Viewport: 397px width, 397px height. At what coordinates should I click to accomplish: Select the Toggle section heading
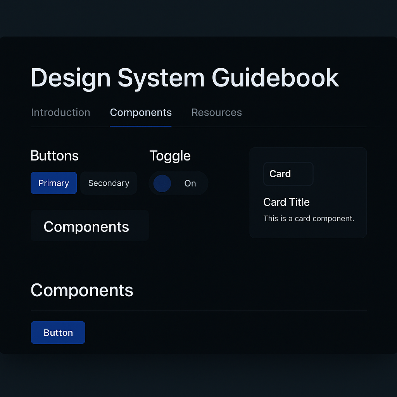[170, 155]
